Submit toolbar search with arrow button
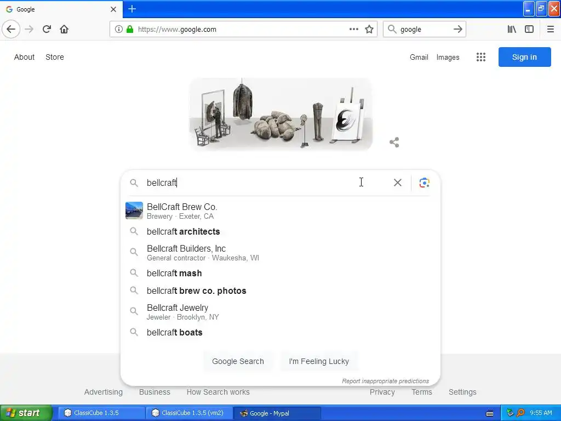The height and width of the screenshot is (421, 561). pyautogui.click(x=458, y=29)
